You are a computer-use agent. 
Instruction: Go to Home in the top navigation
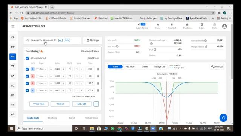click(x=157, y=26)
